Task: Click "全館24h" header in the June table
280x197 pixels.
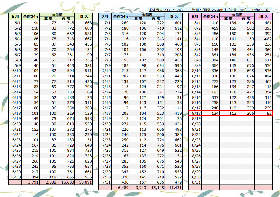Action: [31, 17]
